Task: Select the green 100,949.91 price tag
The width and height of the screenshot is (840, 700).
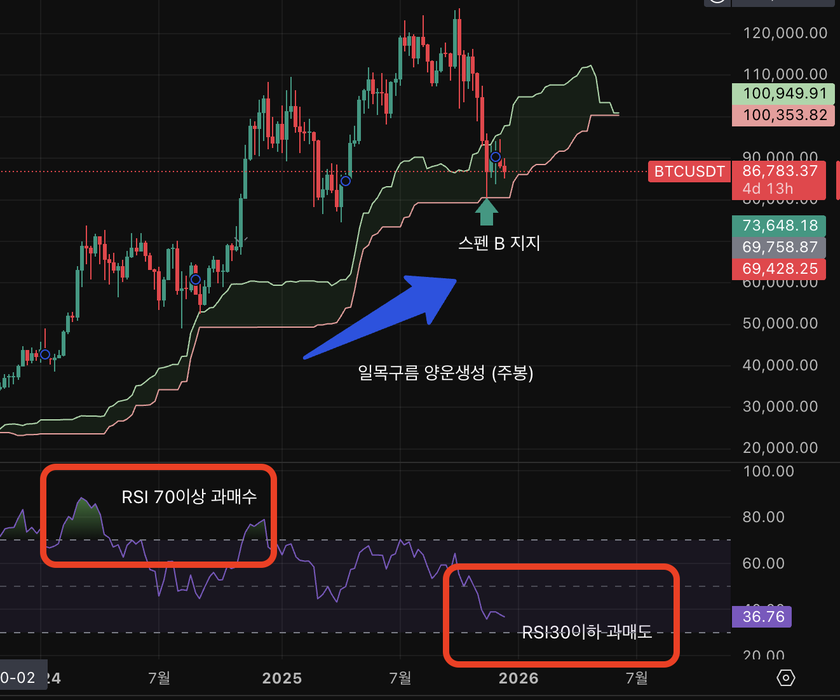Action: 783,94
